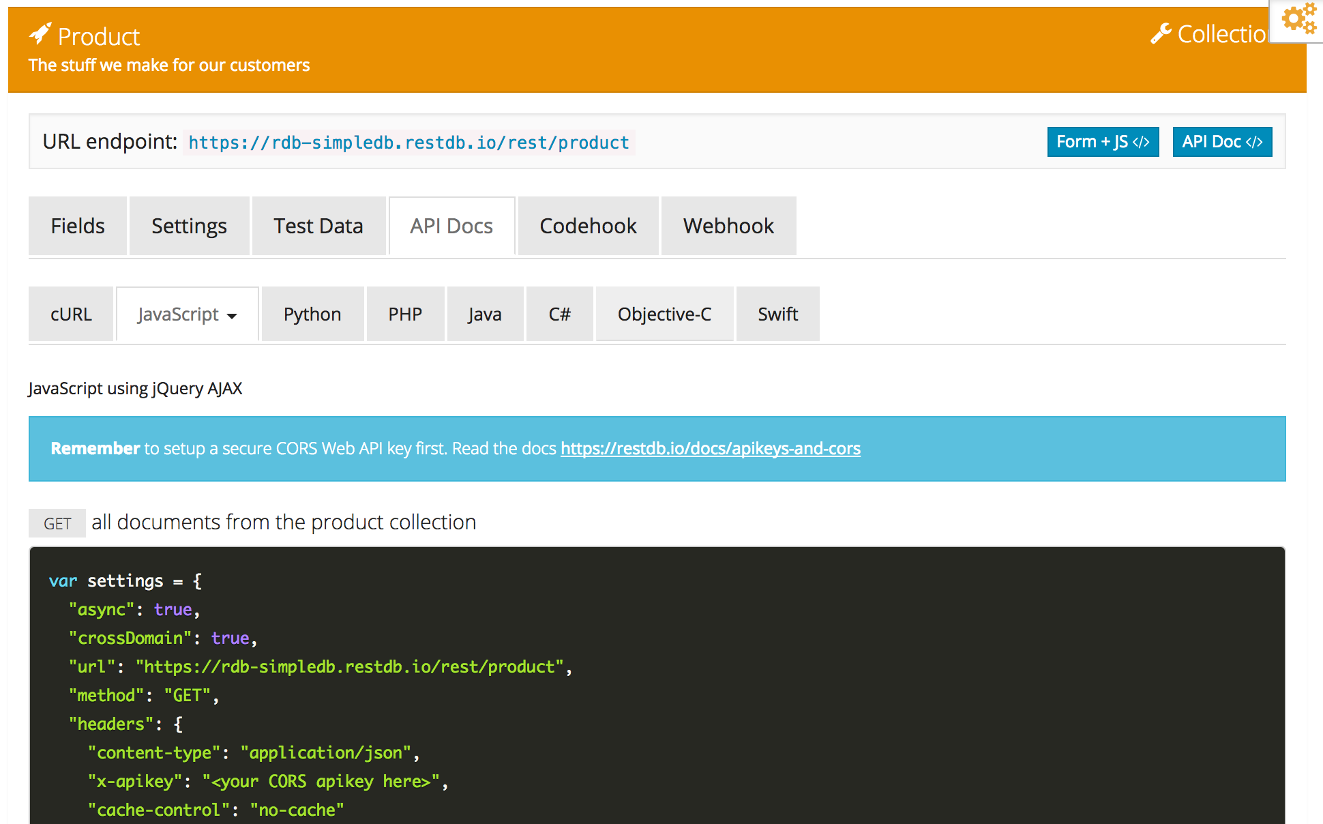View Java code examples

click(485, 314)
